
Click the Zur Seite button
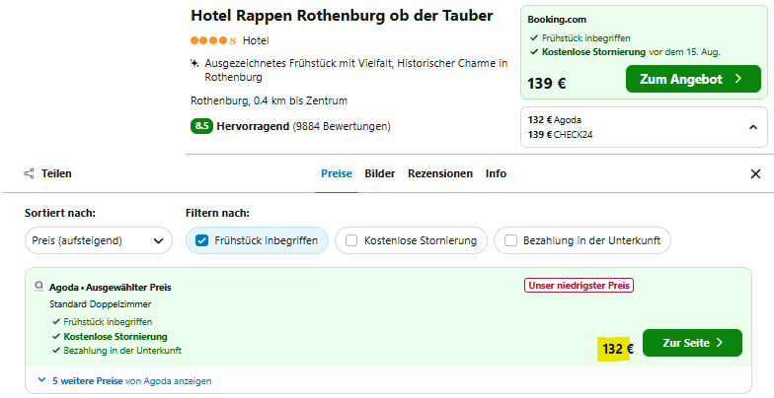coord(692,343)
